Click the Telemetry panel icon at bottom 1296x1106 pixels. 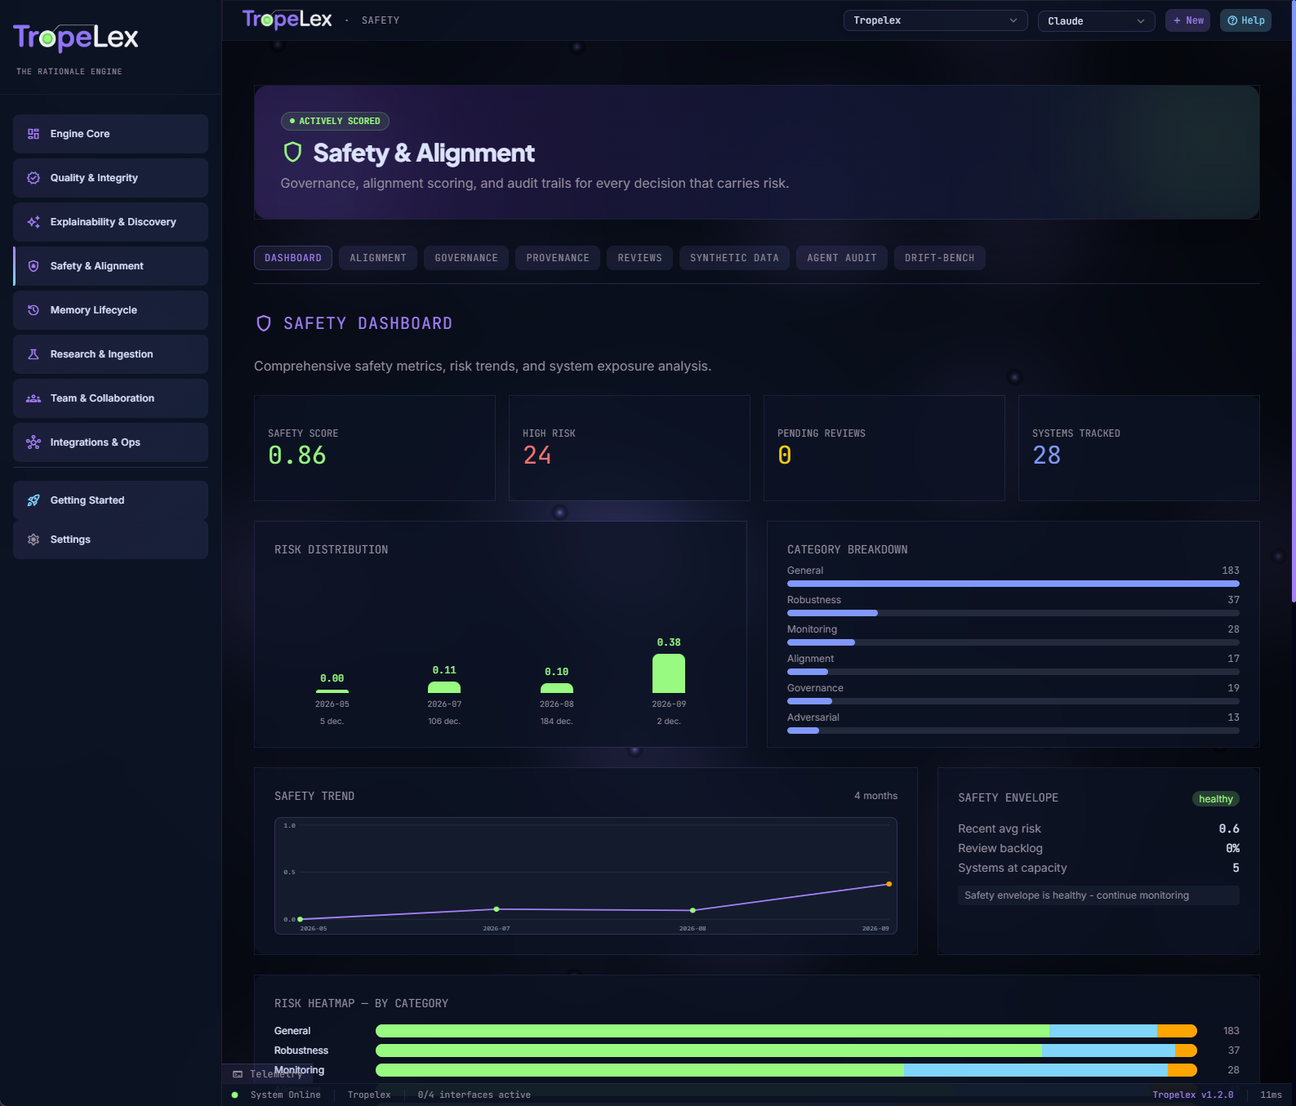(238, 1074)
